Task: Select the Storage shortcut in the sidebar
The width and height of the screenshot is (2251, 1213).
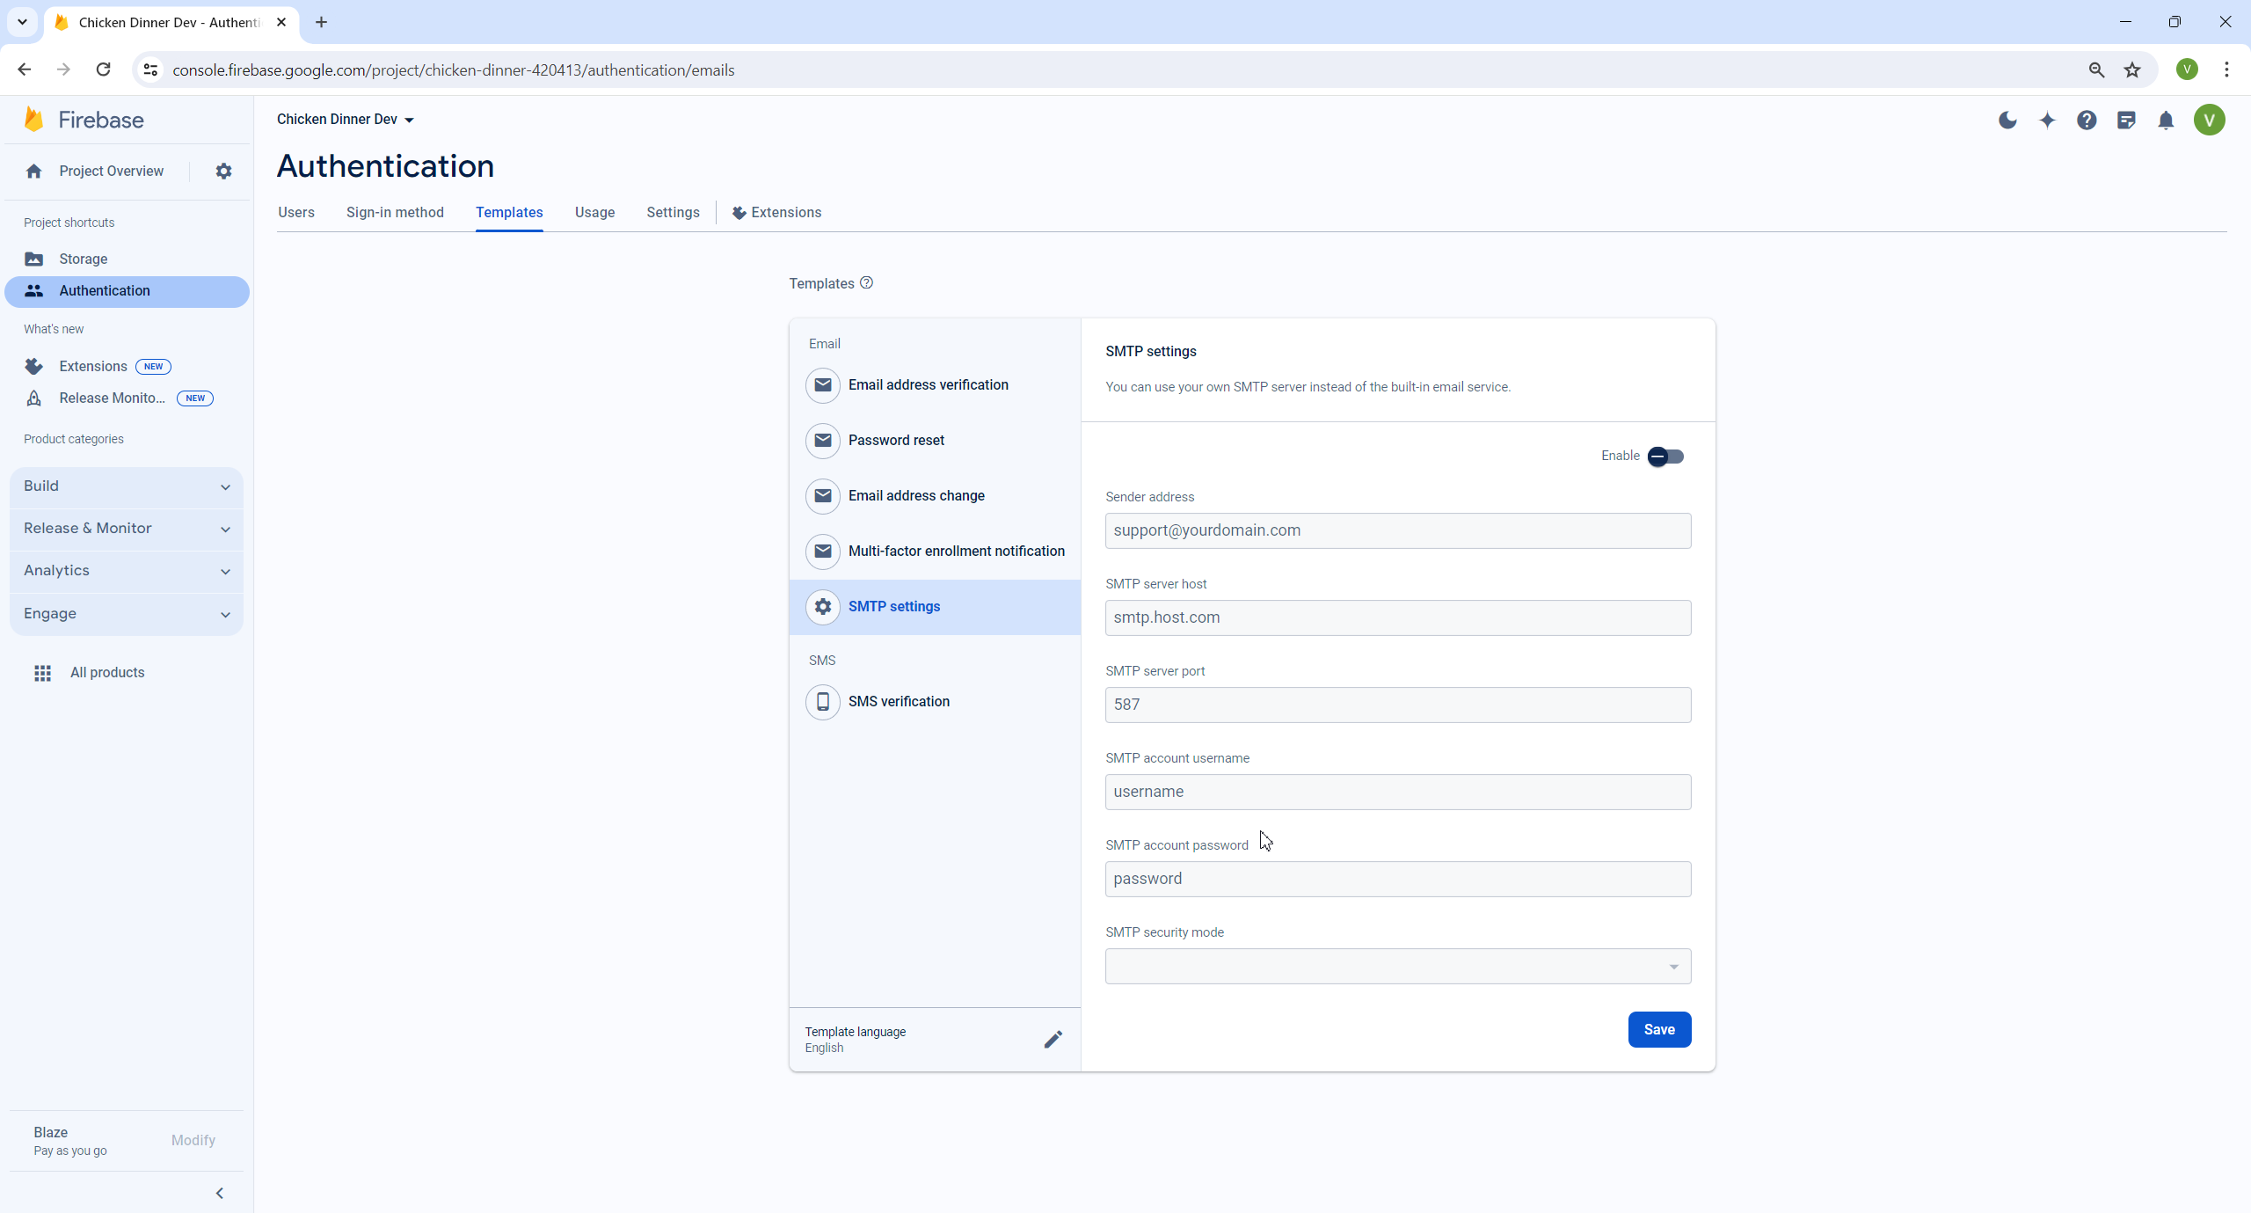Action: [84, 259]
